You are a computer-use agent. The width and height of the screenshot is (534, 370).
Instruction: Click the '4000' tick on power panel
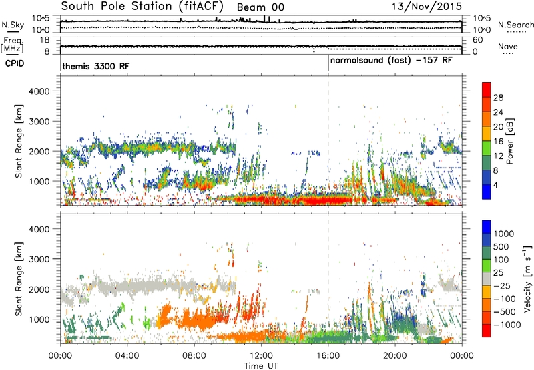point(39,91)
